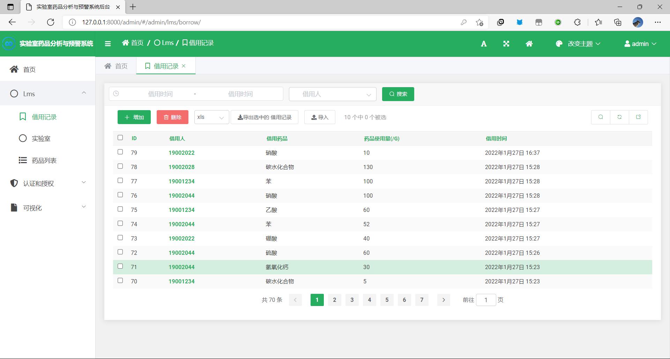
Task: Open the tab actions menu icon
Action: [x=10, y=7]
